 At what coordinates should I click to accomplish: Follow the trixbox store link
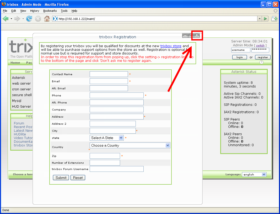click(171, 46)
